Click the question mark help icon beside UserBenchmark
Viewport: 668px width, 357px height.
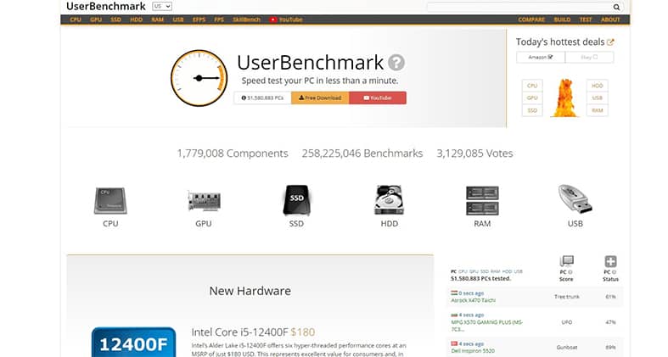396,63
